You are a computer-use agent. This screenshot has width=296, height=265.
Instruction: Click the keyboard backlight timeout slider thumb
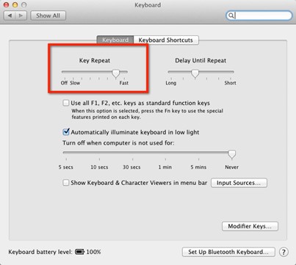coord(231,154)
